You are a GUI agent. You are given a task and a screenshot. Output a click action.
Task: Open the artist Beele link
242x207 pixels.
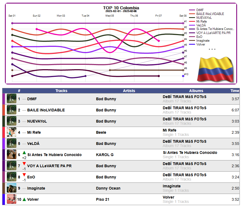tap(101, 133)
